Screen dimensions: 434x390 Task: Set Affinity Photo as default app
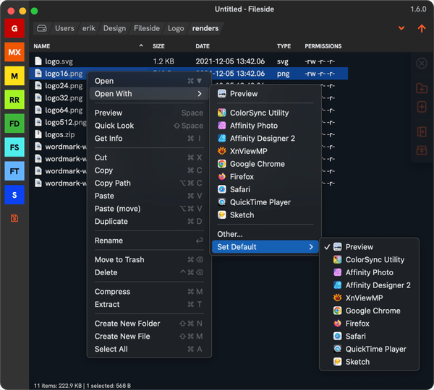tap(369, 272)
